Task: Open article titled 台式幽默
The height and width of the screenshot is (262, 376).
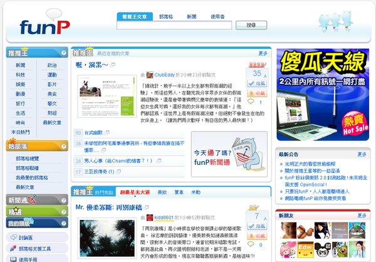Action: click(x=93, y=132)
